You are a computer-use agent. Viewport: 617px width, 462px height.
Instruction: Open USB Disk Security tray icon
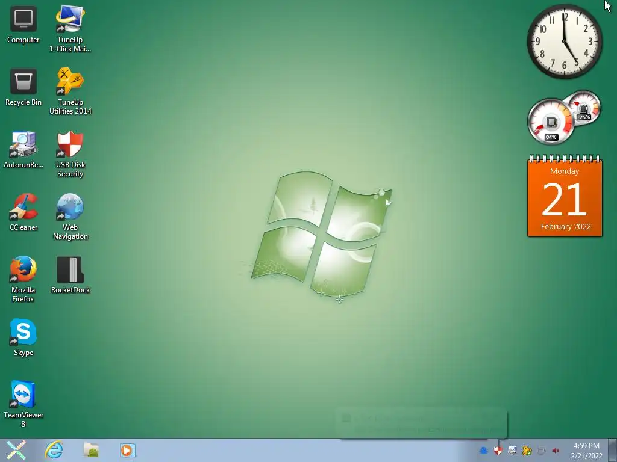click(x=498, y=450)
